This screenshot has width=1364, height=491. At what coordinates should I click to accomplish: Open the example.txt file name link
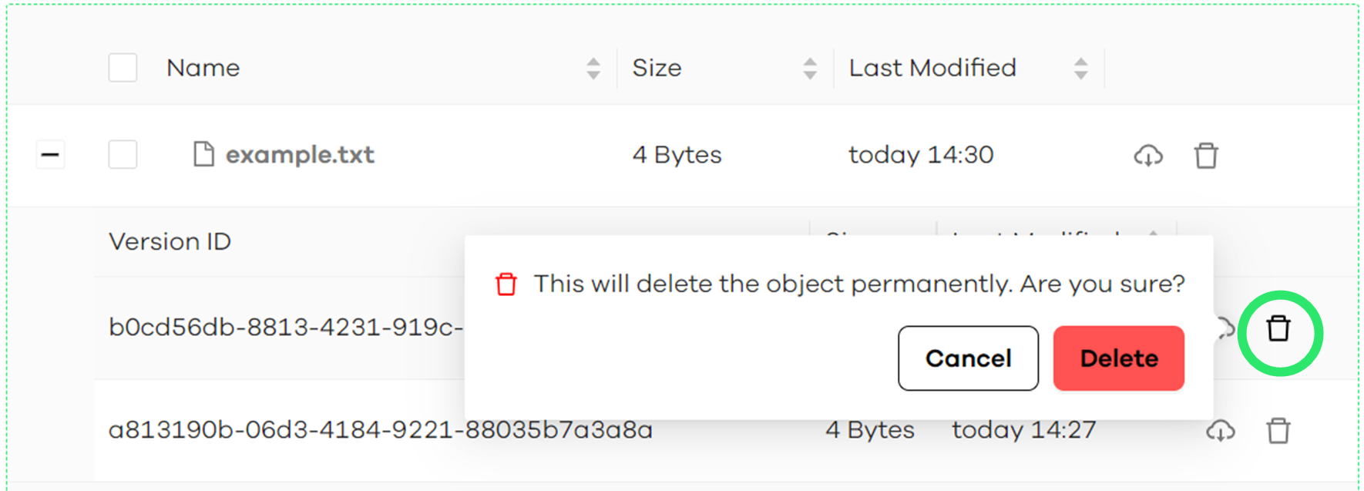300,155
